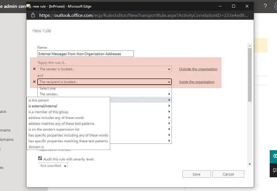Image resolution: width=277 pixels, height=191 pixels.
Task: Click the rule Name input field
Action: [85, 54]
